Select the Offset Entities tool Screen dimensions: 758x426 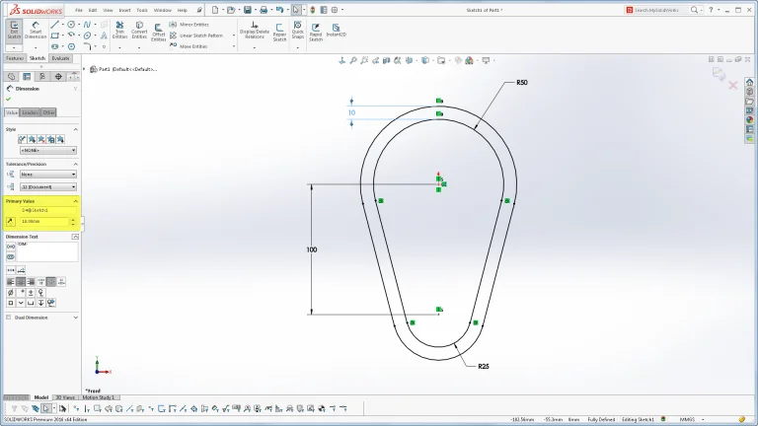click(159, 31)
